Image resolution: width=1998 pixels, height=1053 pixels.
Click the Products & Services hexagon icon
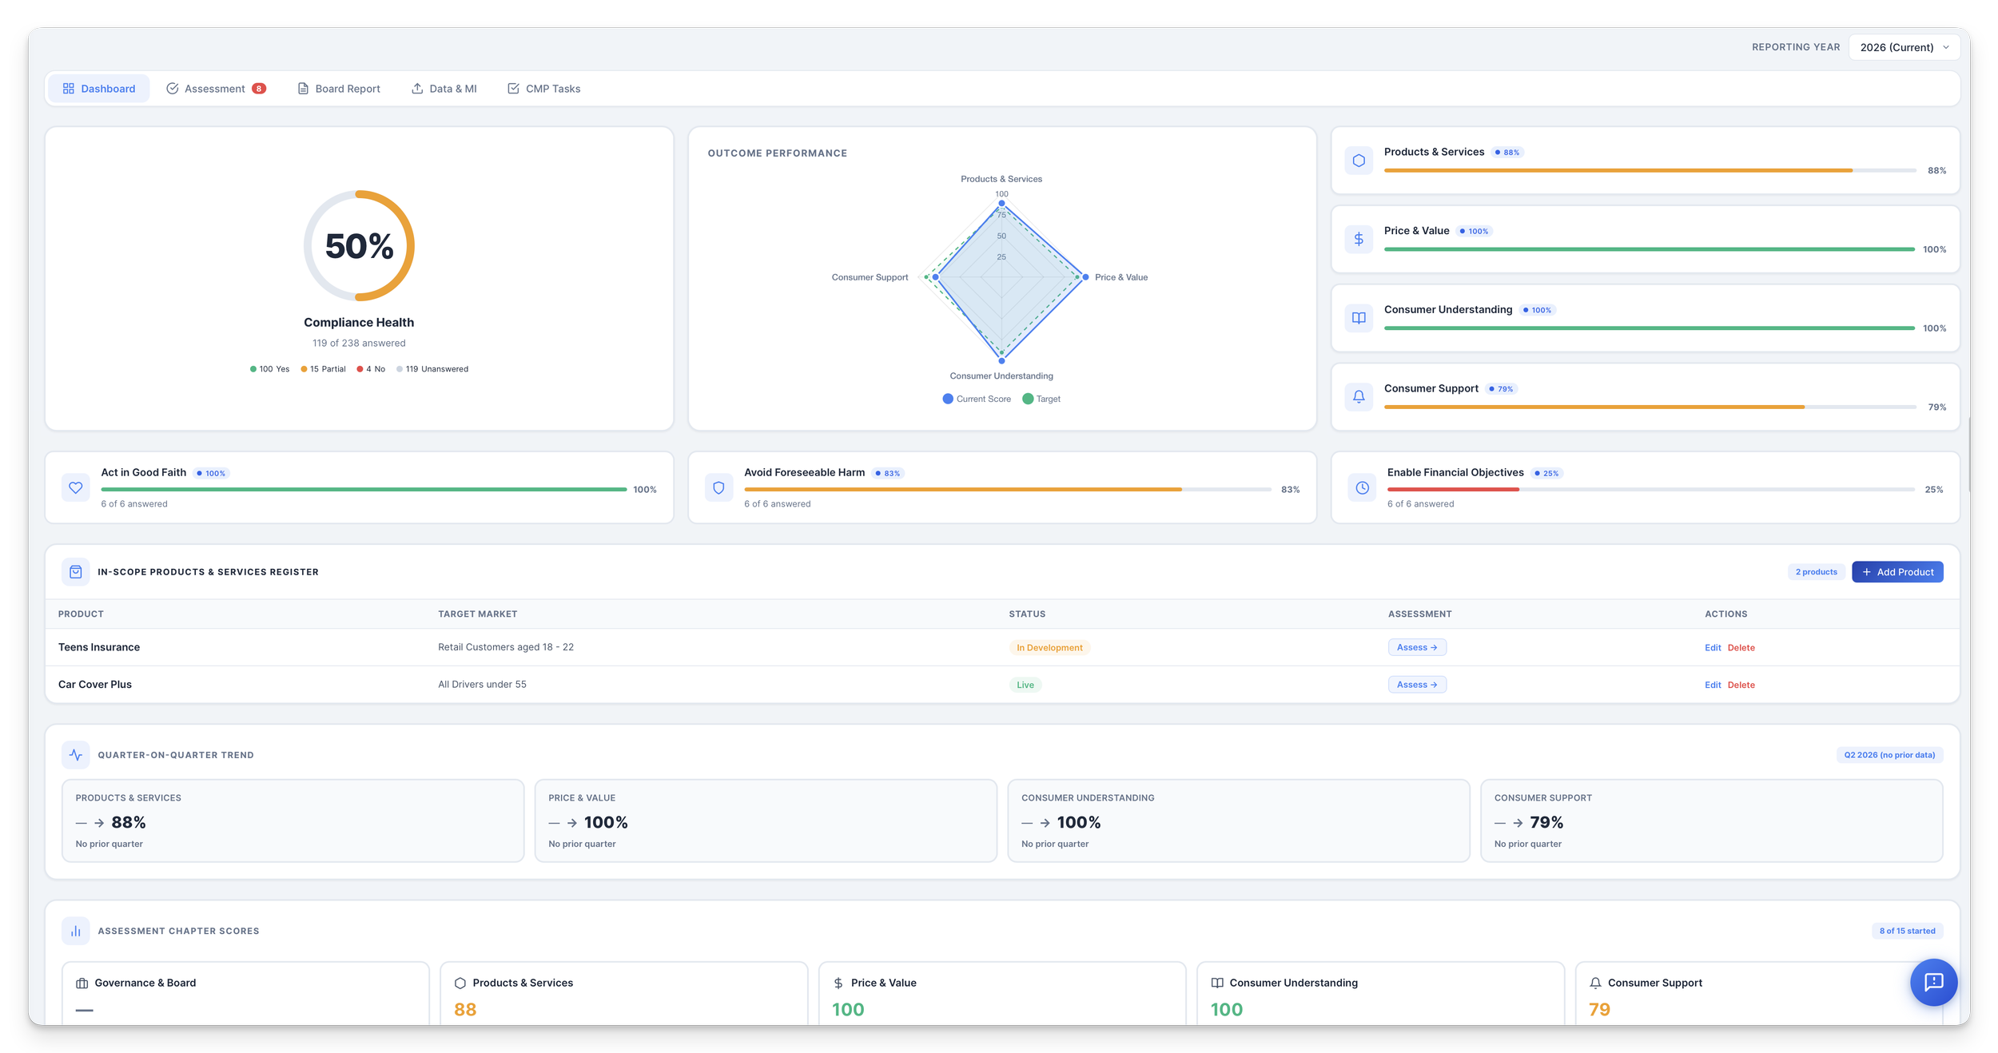pyautogui.click(x=1358, y=161)
